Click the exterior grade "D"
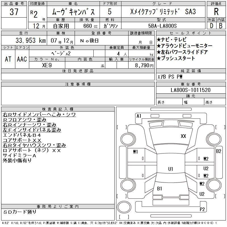This screenshot has height=227, width=227. (x=211, y=26)
